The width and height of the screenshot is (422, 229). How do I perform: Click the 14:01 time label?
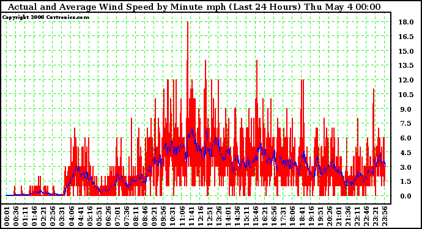point(228,217)
